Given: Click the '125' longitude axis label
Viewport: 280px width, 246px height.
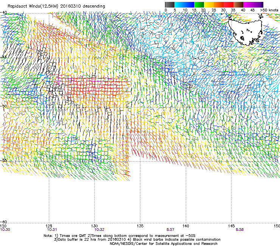Looking at the screenshot, I should click(x=49, y=226).
